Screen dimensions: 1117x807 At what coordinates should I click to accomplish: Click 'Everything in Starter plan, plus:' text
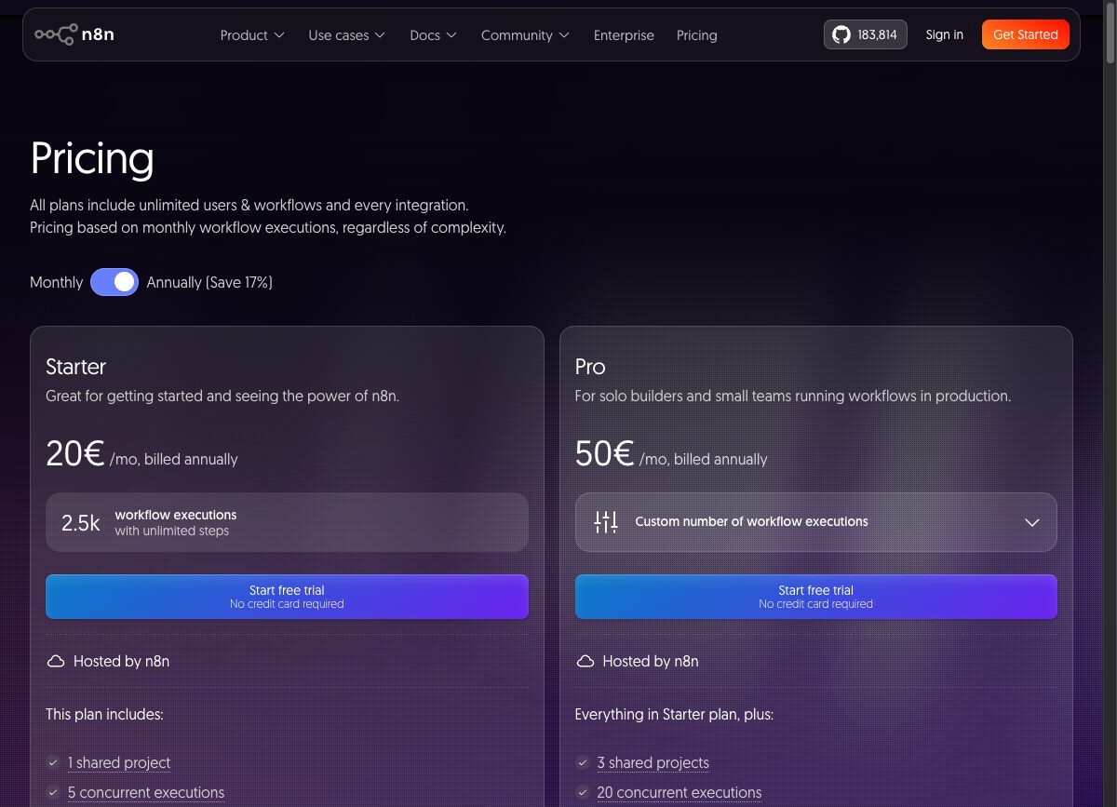click(x=674, y=715)
